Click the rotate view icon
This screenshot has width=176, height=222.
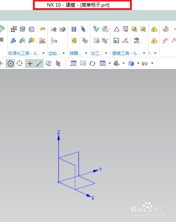(x=92, y=63)
